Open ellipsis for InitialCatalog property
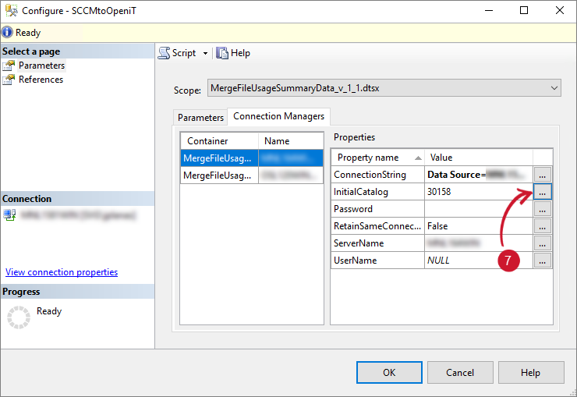Viewport: 577px width, 397px height. [x=543, y=192]
